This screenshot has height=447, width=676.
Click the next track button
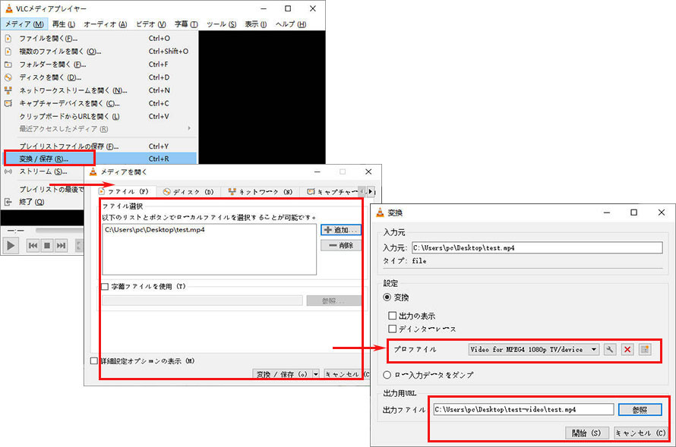pyautogui.click(x=62, y=245)
